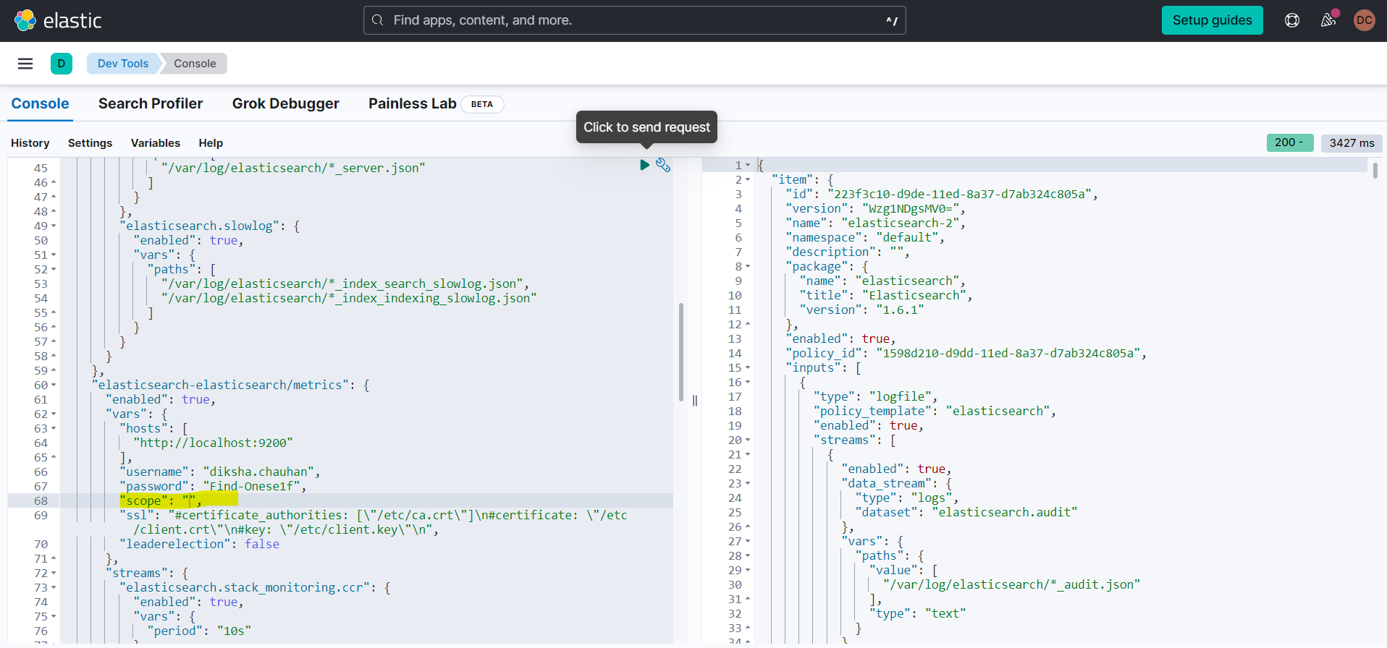Click "elasticsearch-2" name in response
Image resolution: width=1387 pixels, height=648 pixels.
point(900,223)
